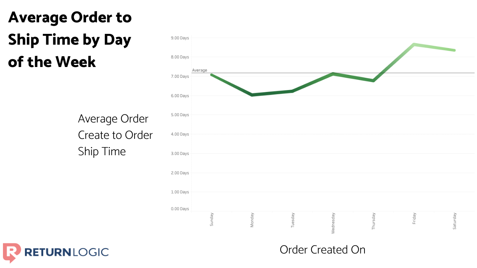Click the 'Average' reference line label
477x268 pixels.
coord(199,70)
